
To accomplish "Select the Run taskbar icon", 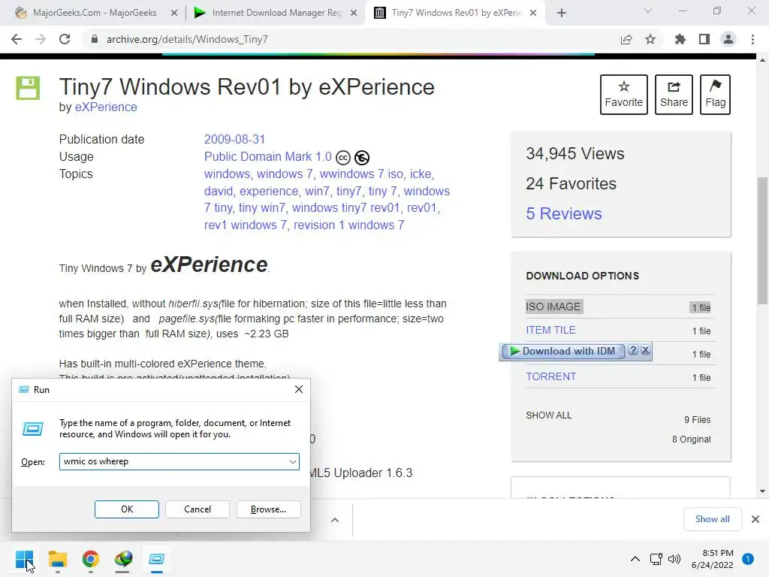I will pyautogui.click(x=156, y=559).
